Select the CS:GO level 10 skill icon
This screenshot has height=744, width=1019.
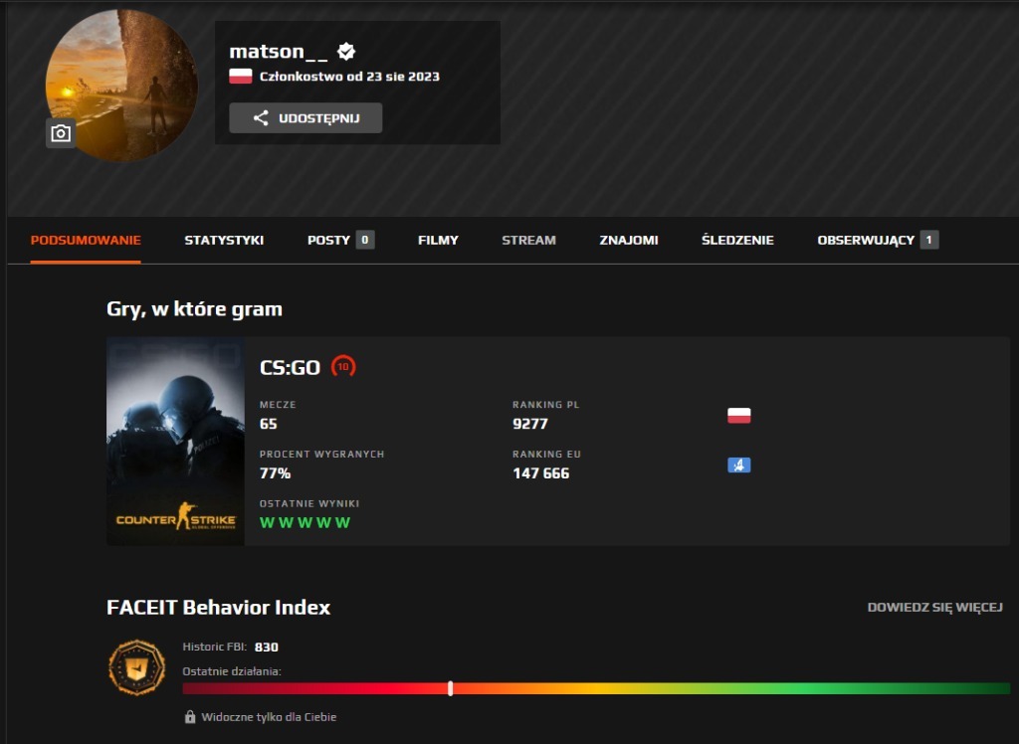coord(345,366)
